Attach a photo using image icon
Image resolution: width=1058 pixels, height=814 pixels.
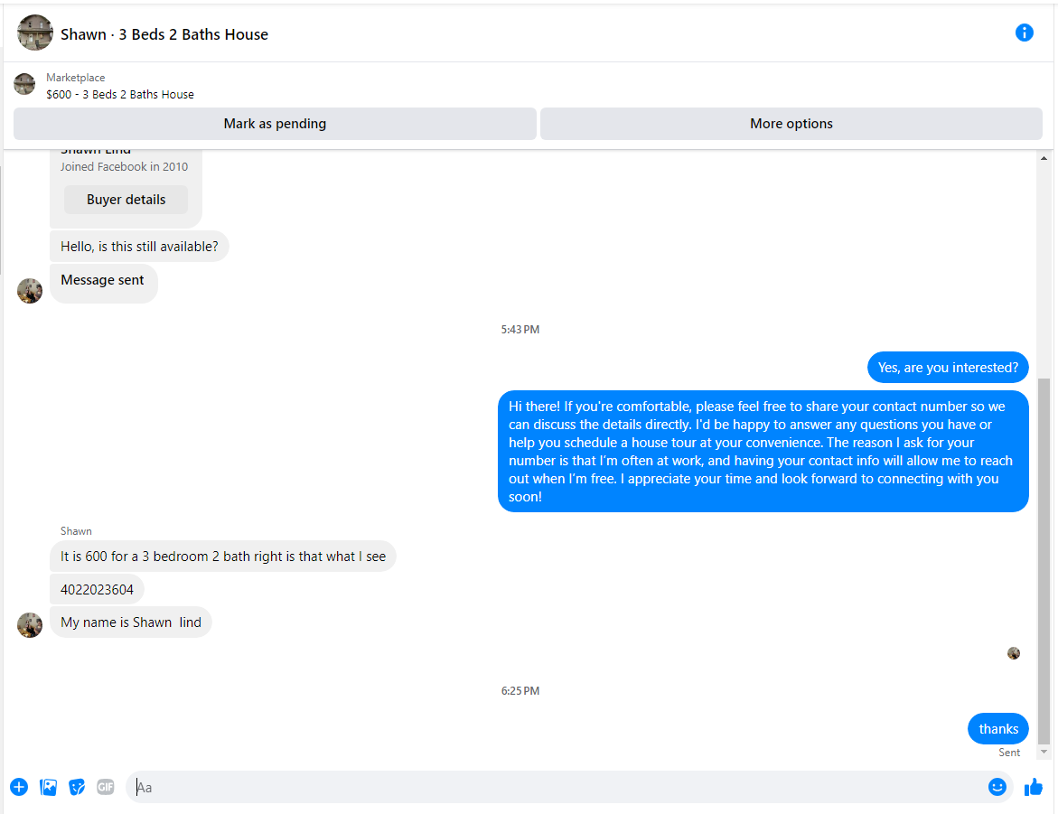(49, 787)
